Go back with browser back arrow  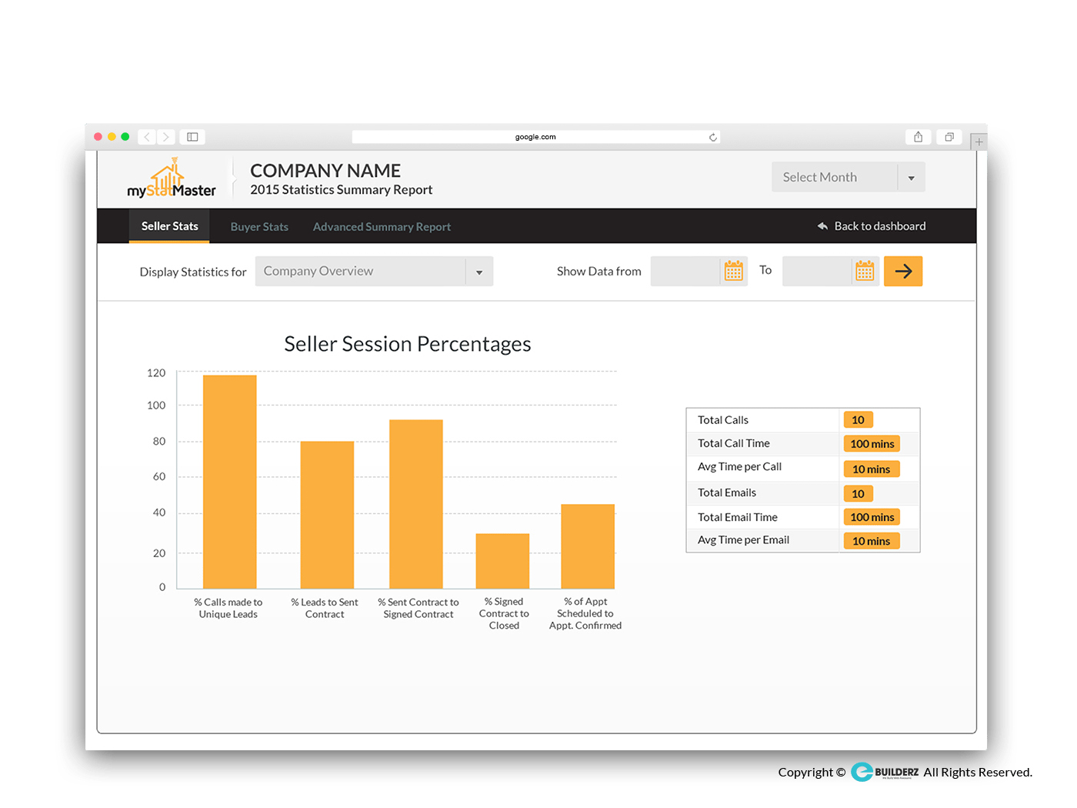coord(147,137)
